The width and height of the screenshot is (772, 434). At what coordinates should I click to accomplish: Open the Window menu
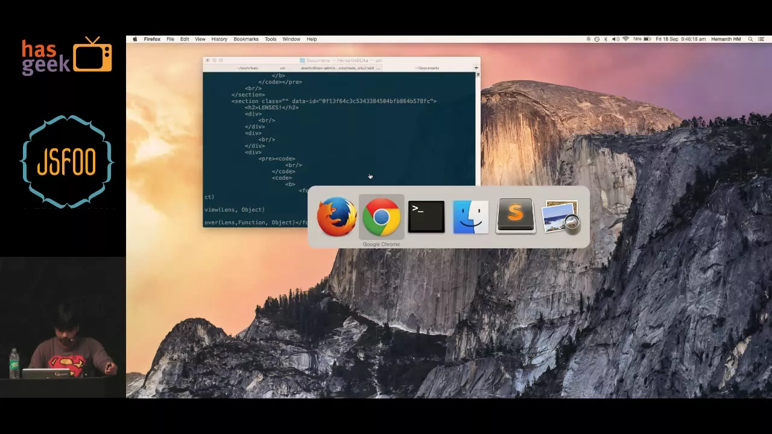click(x=291, y=39)
